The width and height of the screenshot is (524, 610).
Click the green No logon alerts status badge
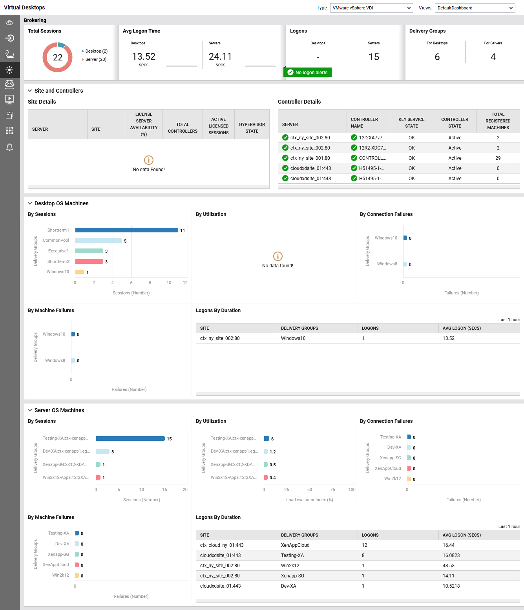[307, 72]
